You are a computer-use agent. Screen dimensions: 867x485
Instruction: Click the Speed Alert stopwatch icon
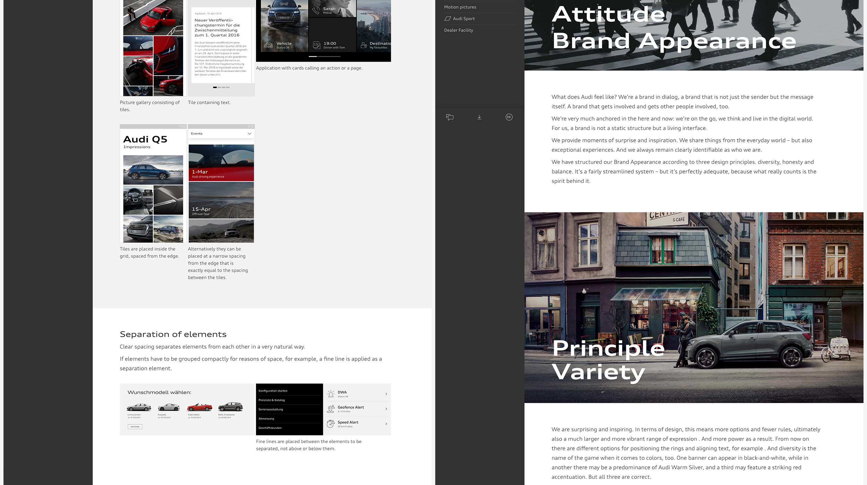pyautogui.click(x=331, y=424)
